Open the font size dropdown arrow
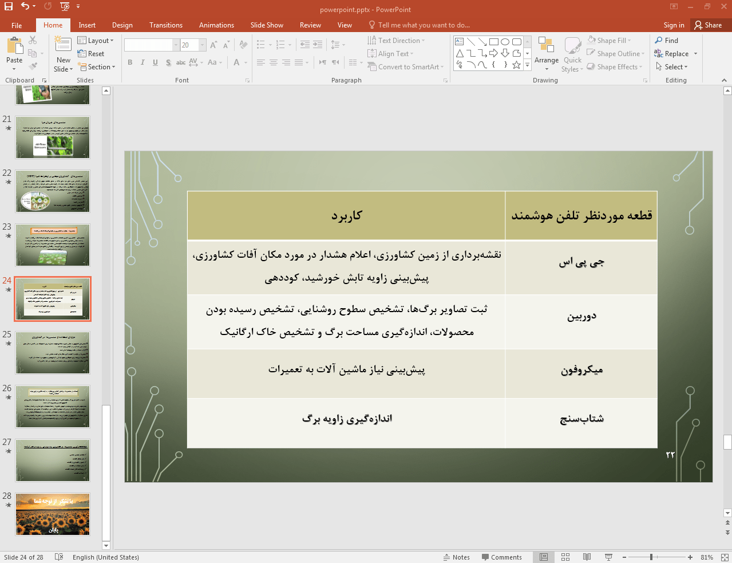The height and width of the screenshot is (563, 732). (x=202, y=45)
